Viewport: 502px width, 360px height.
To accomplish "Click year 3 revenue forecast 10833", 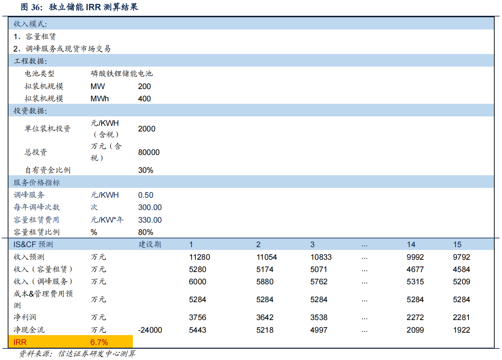I will tap(321, 257).
